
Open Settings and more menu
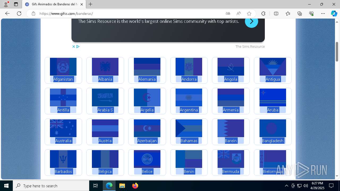(x=323, y=14)
